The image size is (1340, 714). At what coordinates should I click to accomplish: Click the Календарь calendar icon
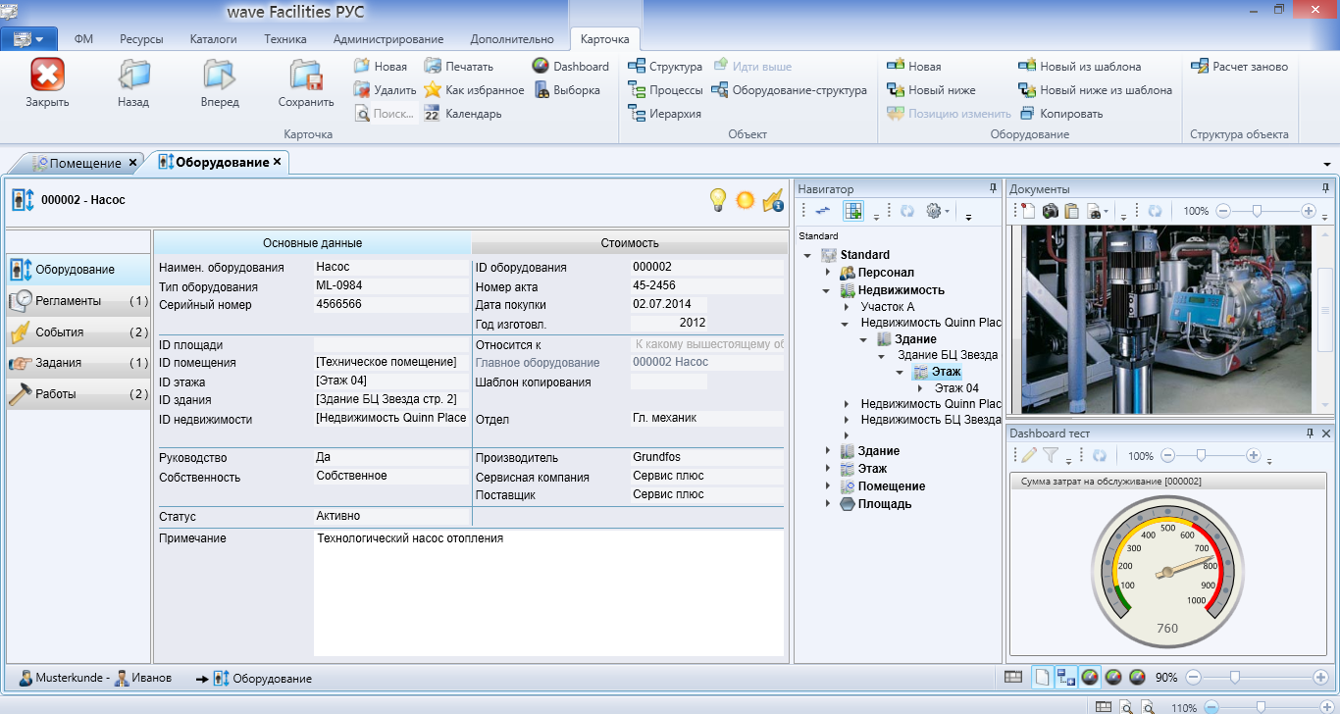(x=433, y=114)
